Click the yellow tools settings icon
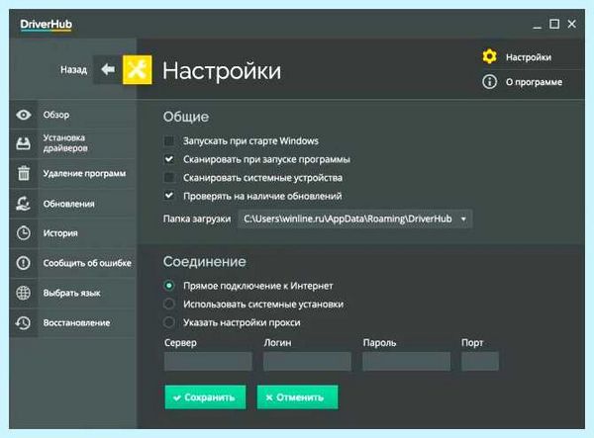Screen dimensions: 594x438 (x=138, y=69)
